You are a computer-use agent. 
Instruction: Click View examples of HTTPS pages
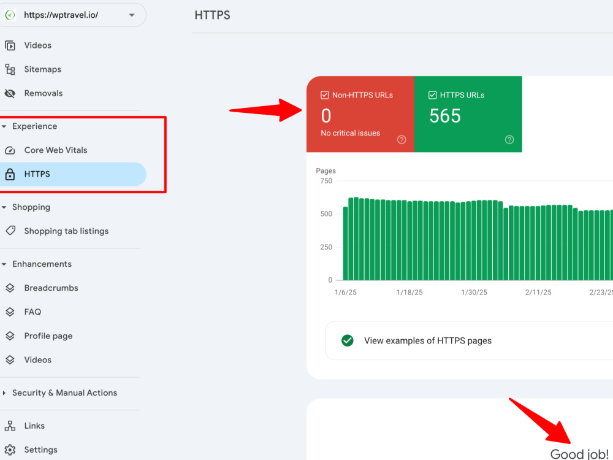469,340
